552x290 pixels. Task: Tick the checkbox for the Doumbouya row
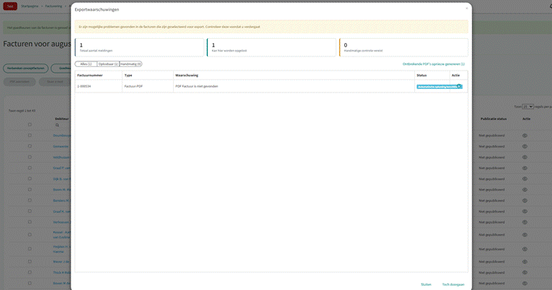pyautogui.click(x=30, y=135)
